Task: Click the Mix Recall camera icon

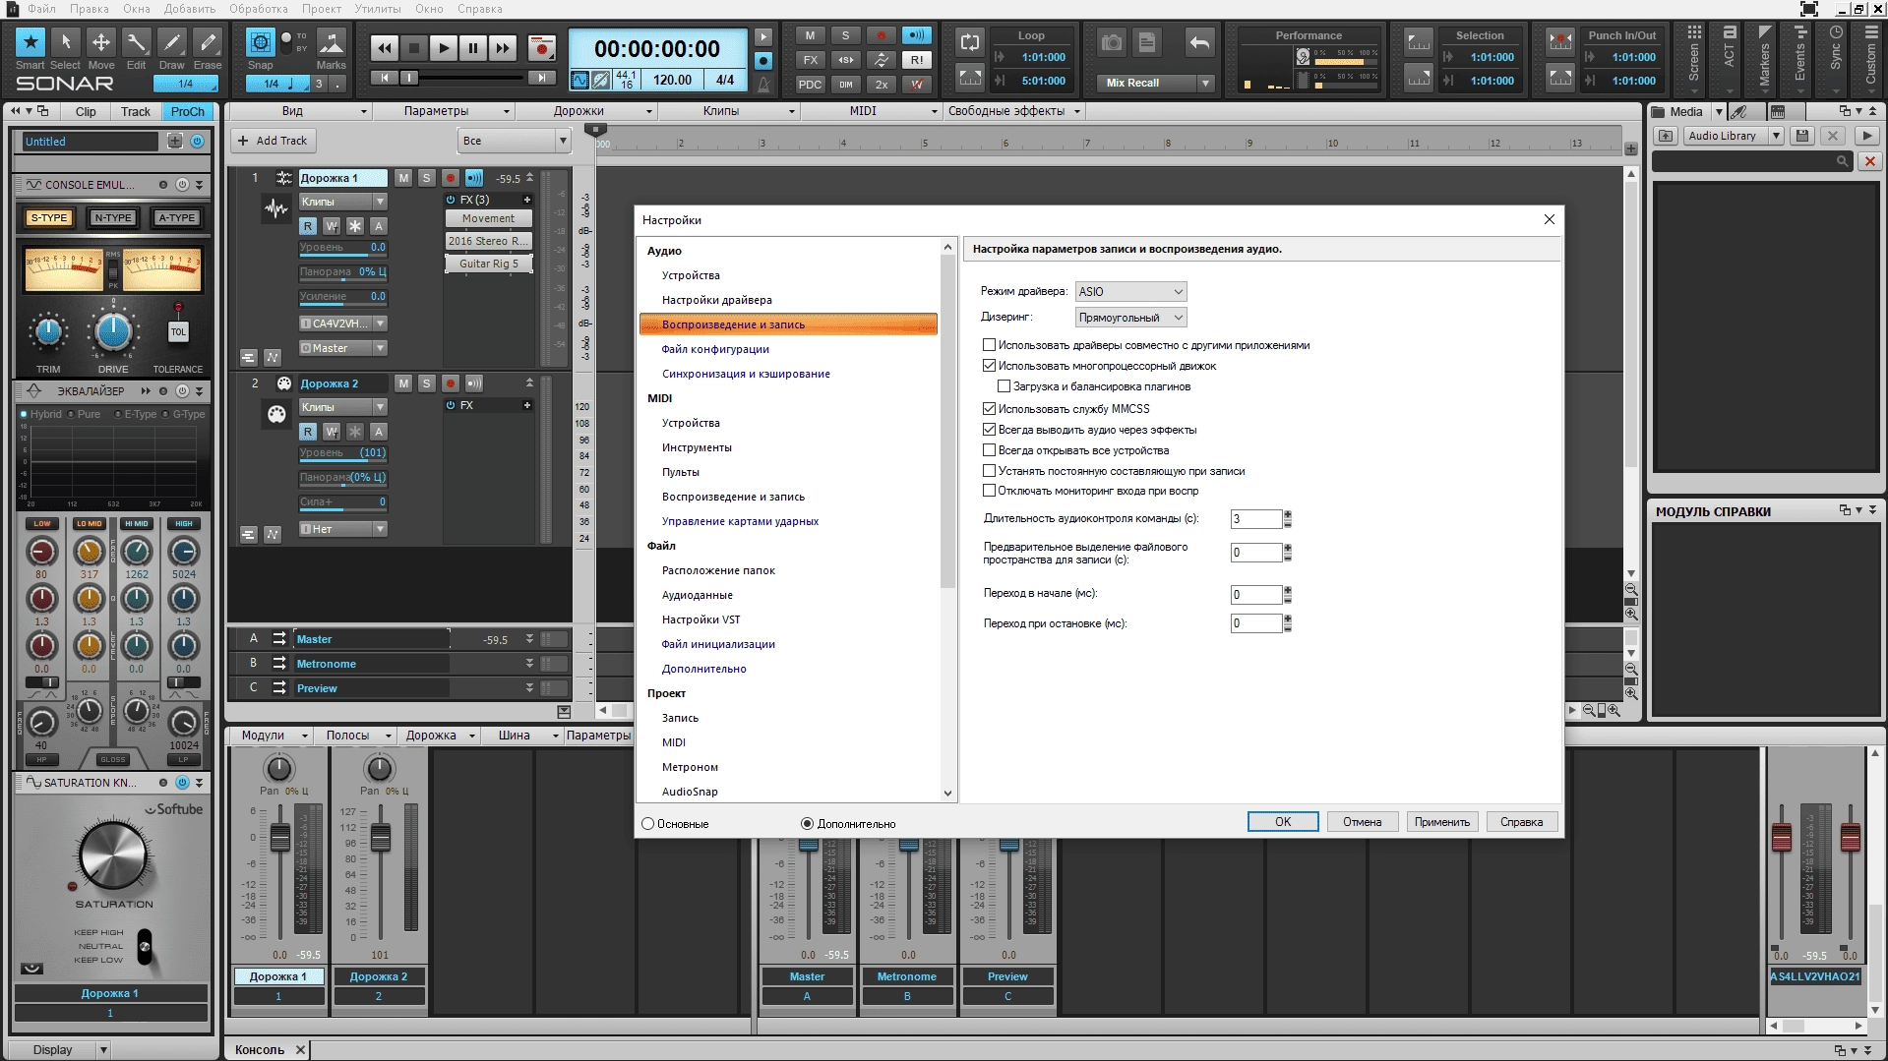Action: 1112,42
